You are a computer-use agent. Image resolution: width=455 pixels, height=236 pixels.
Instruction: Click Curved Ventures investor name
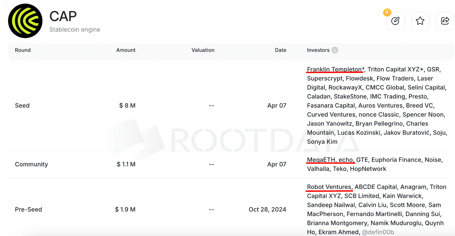tap(331, 114)
